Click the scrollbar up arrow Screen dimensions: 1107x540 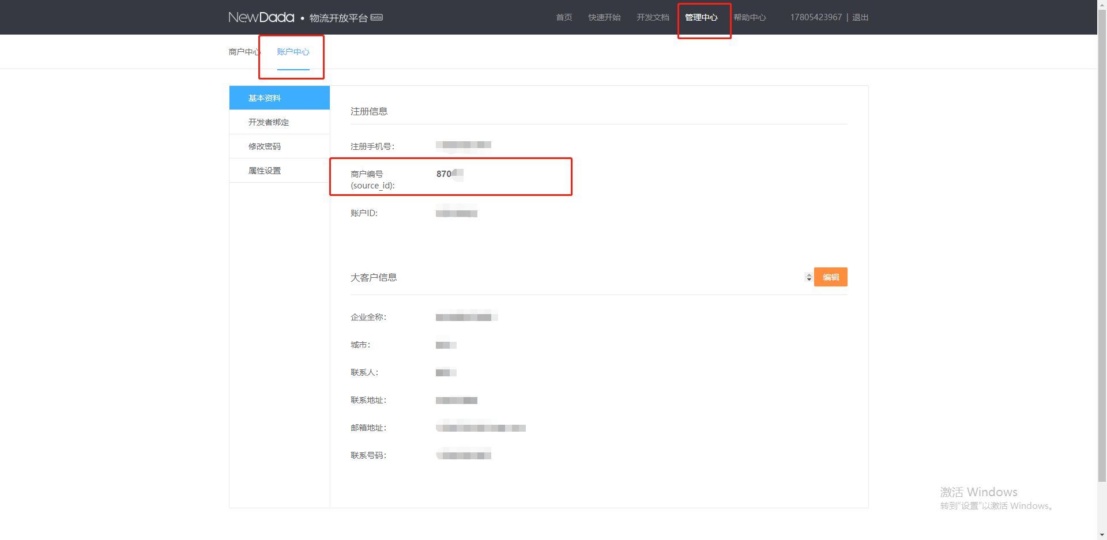(1102, 4)
